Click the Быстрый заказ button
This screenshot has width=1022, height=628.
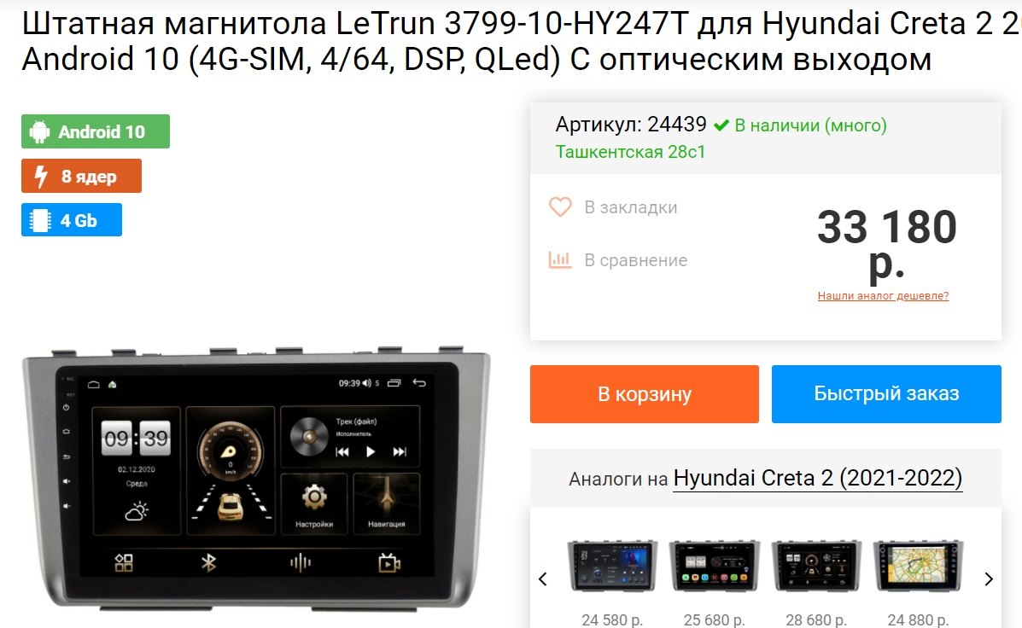pos(886,394)
